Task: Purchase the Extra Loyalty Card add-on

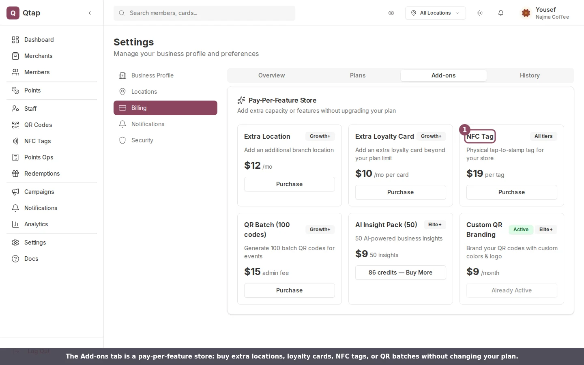Action: coord(401,192)
